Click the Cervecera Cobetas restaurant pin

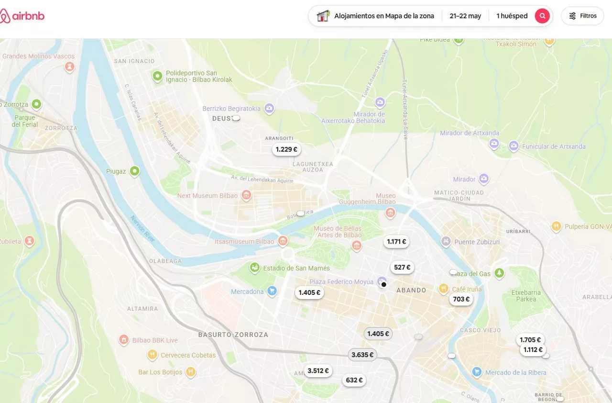pyautogui.click(x=153, y=355)
